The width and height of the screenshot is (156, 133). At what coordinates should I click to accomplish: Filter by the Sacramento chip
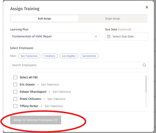pos(89,56)
